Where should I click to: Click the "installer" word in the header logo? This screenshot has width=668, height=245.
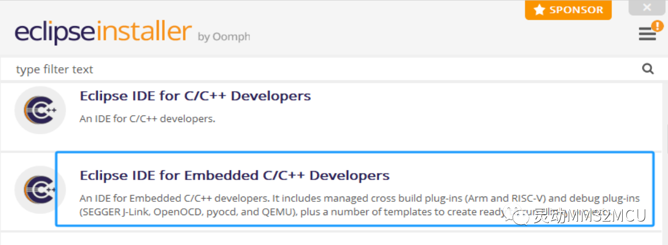pyautogui.click(x=143, y=33)
